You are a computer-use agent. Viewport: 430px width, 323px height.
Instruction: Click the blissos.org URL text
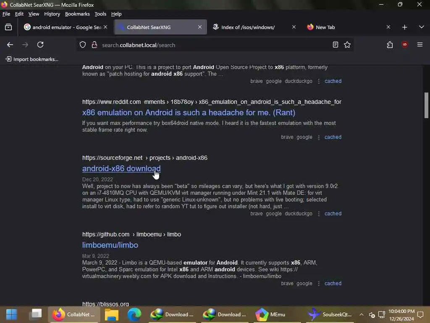click(x=105, y=304)
